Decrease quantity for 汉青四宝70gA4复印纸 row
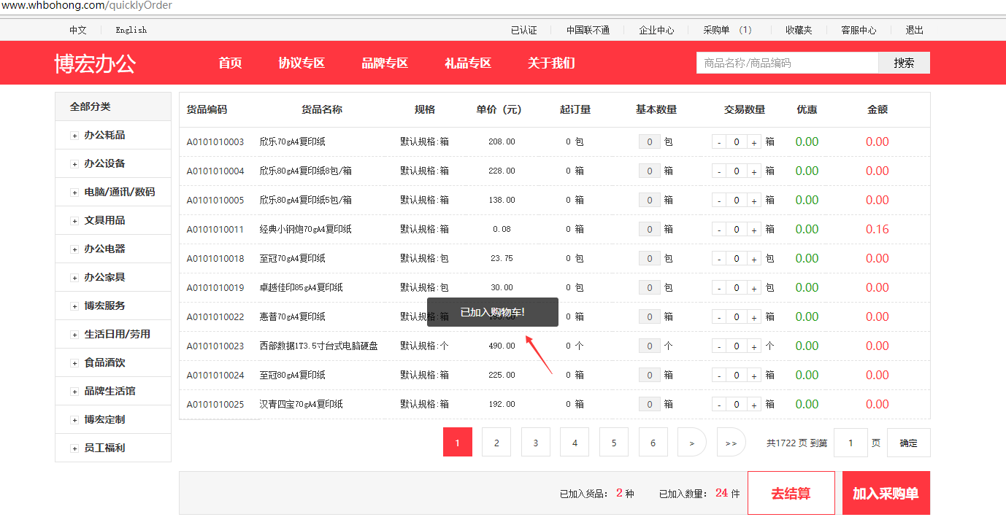Viewport: 1006px width, 517px height. (719, 405)
